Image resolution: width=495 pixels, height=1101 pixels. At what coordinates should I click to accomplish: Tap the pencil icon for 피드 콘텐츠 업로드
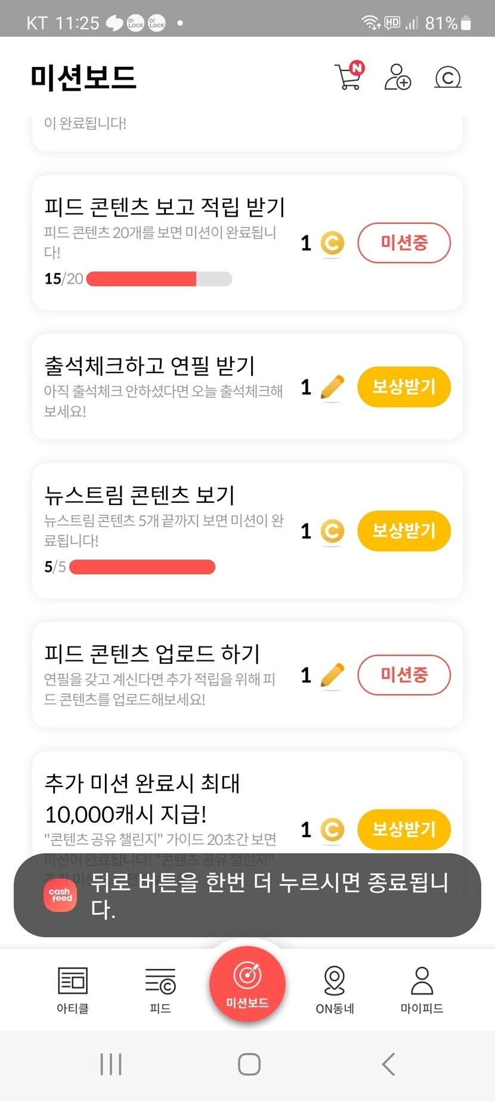[332, 675]
